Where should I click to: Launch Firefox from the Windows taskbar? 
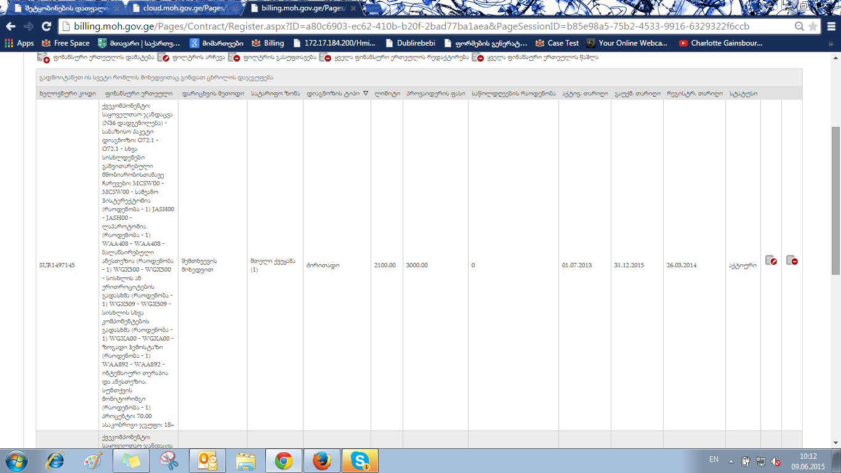point(321,460)
